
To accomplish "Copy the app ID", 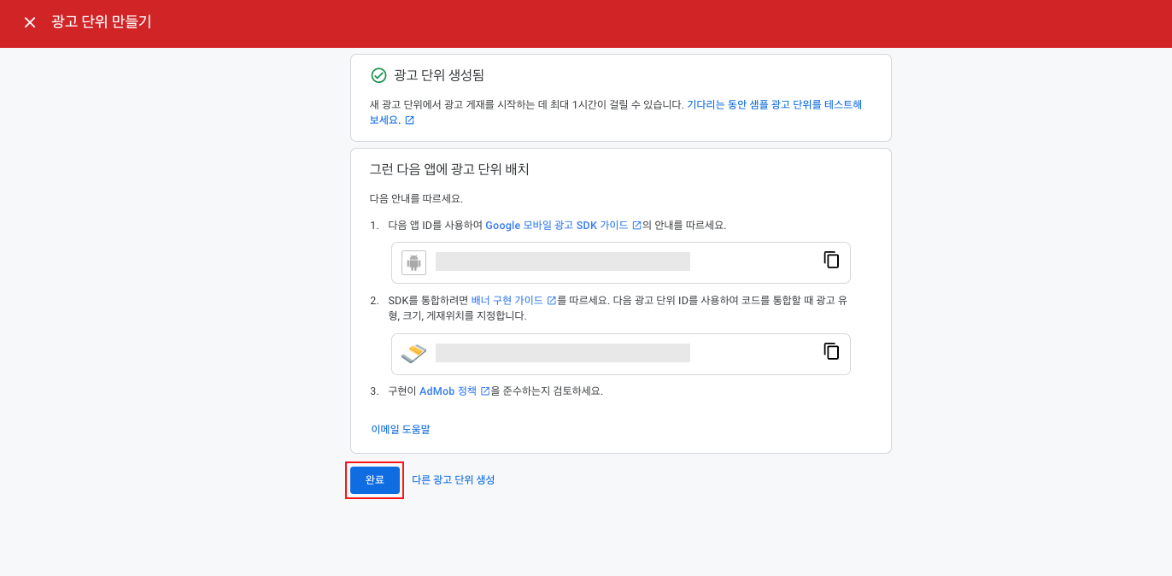I will point(831,260).
